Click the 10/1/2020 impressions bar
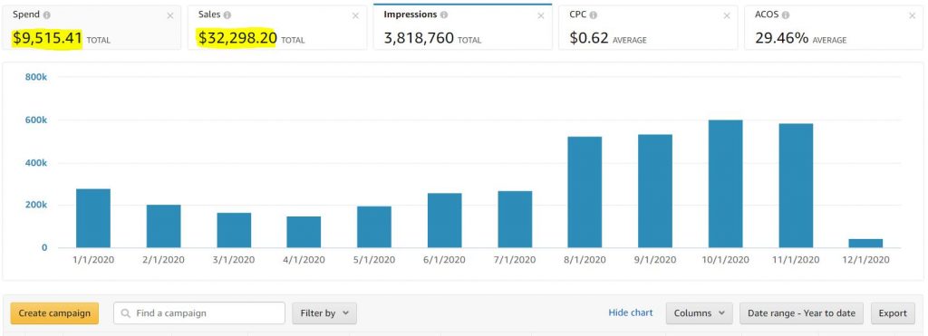This screenshot has height=336, width=928. click(725, 184)
